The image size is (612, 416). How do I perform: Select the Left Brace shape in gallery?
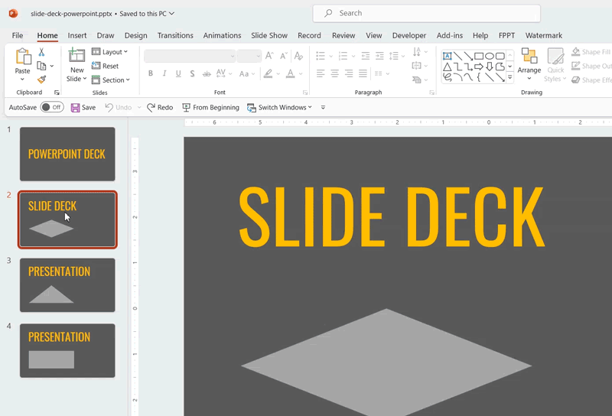point(479,77)
